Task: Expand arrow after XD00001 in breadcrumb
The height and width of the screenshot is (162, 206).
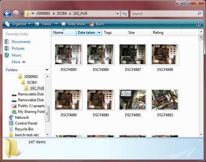Action: pyautogui.click(x=54, y=13)
